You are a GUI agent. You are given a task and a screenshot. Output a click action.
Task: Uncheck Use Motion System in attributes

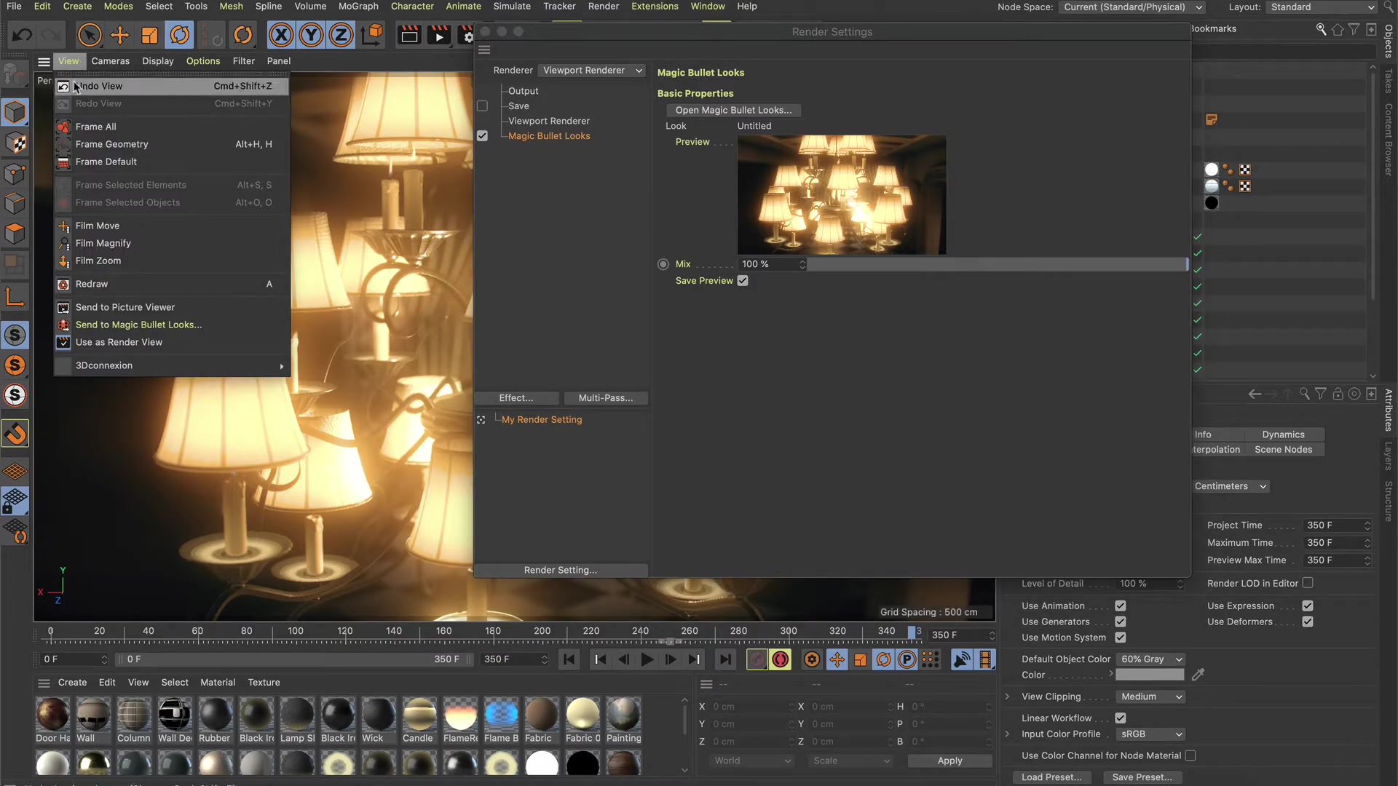tap(1119, 638)
